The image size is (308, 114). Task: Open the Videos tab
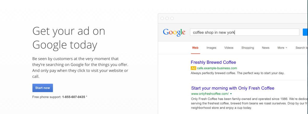[229, 48]
